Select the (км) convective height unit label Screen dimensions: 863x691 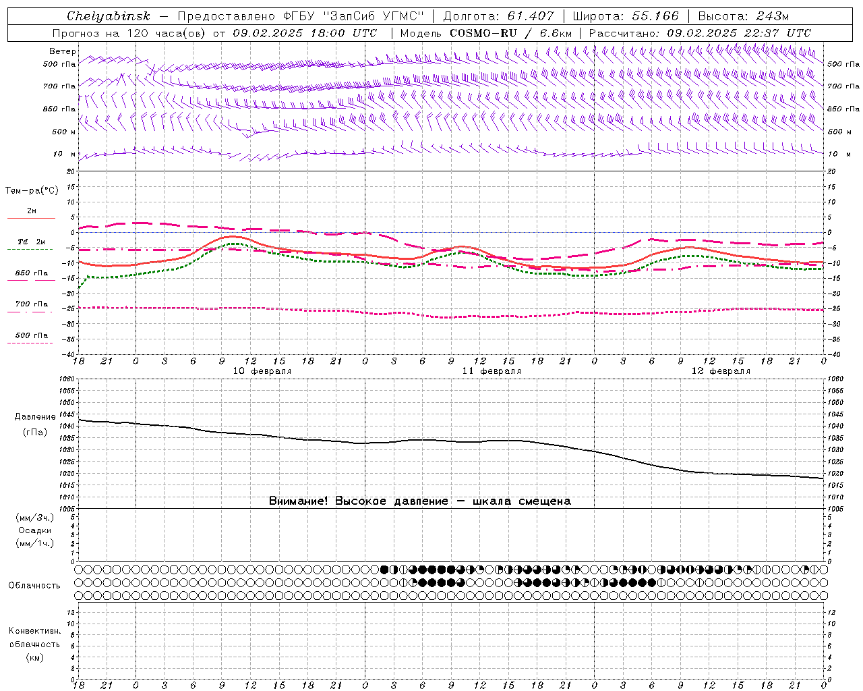34,657
